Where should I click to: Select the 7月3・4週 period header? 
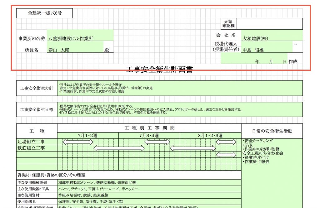point(149,135)
